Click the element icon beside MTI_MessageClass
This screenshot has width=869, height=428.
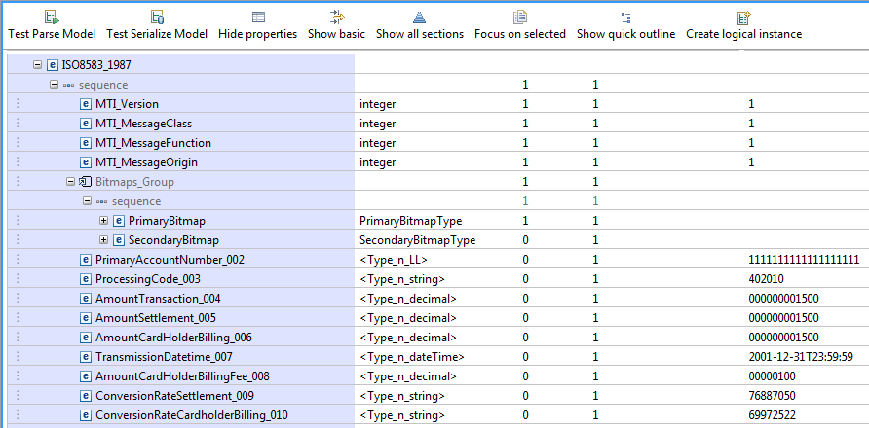pyautogui.click(x=86, y=124)
